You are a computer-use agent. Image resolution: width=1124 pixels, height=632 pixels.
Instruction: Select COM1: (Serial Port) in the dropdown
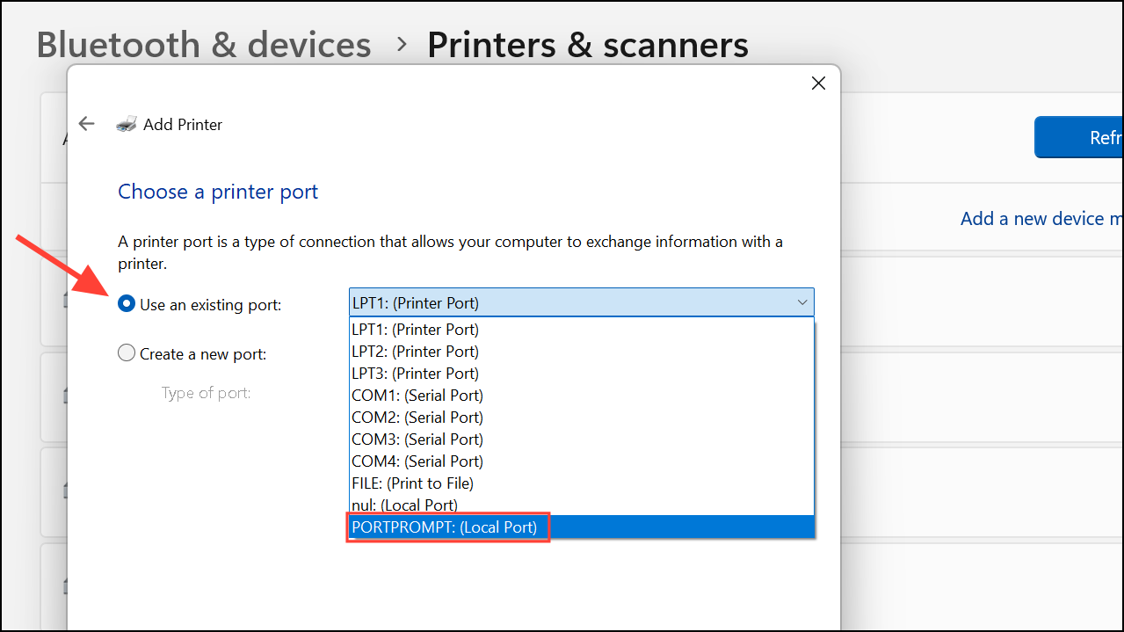coord(417,395)
